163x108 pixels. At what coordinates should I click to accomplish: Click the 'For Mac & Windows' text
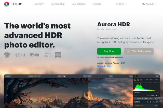tap(106, 29)
